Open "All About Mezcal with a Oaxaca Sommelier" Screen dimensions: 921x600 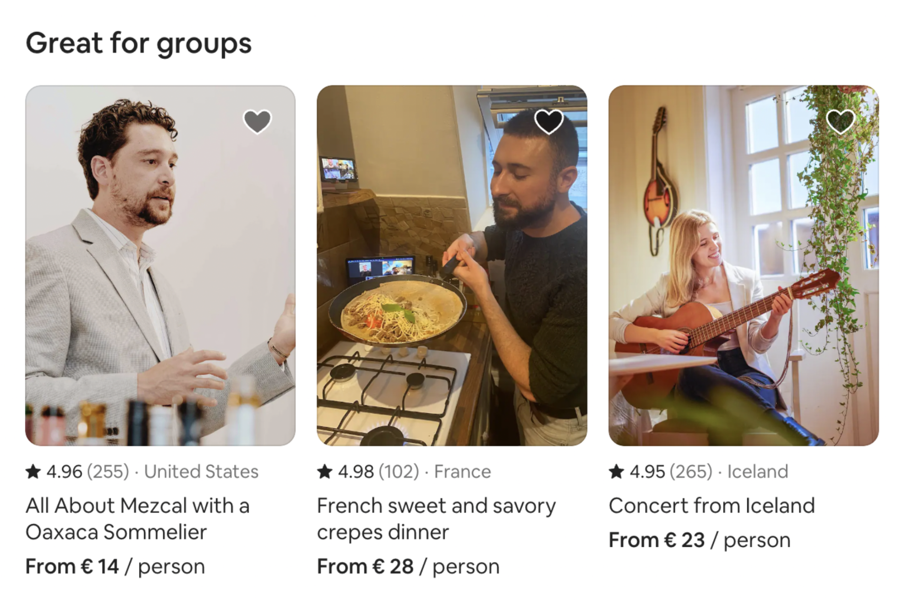click(137, 519)
